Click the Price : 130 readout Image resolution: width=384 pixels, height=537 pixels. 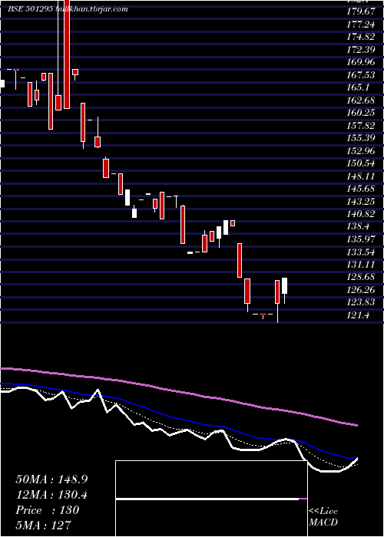click(x=48, y=510)
